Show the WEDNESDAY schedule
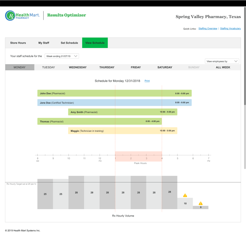The image size is (246, 238). [78, 67]
